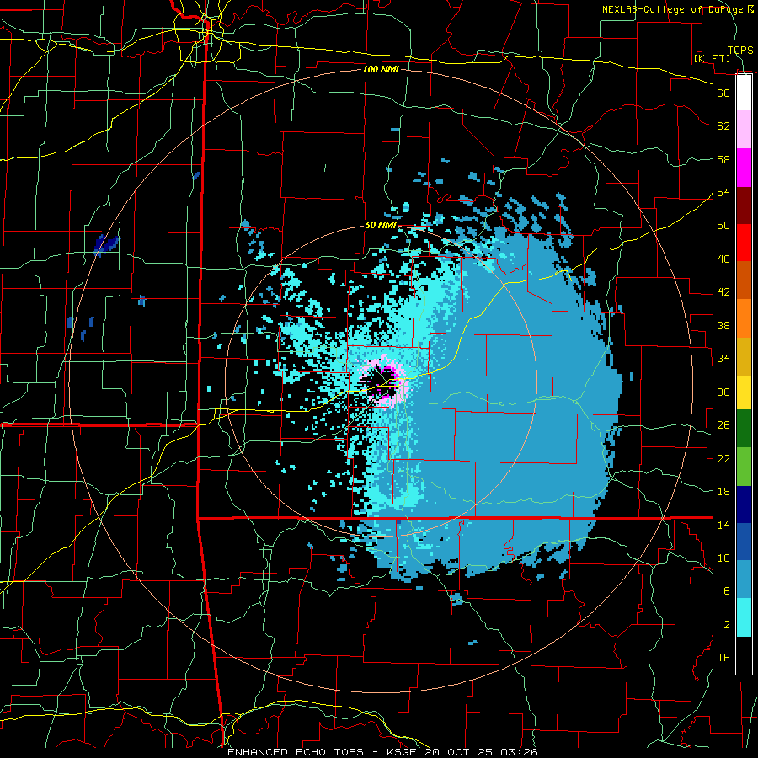Click the TH threshold label

[723, 658]
